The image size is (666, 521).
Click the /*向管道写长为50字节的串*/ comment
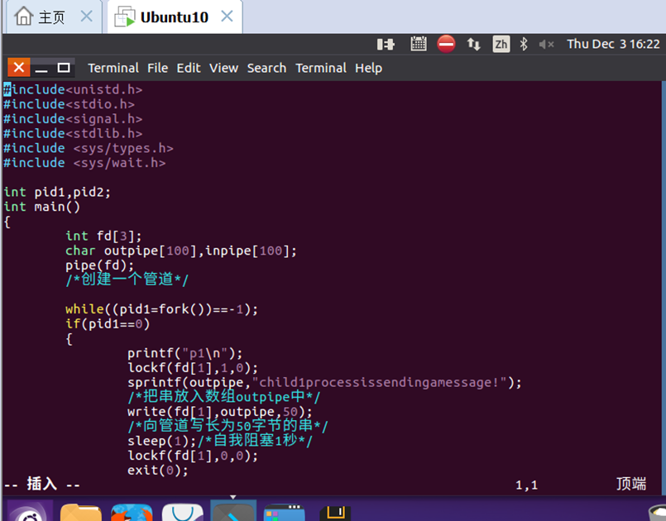coord(228,426)
